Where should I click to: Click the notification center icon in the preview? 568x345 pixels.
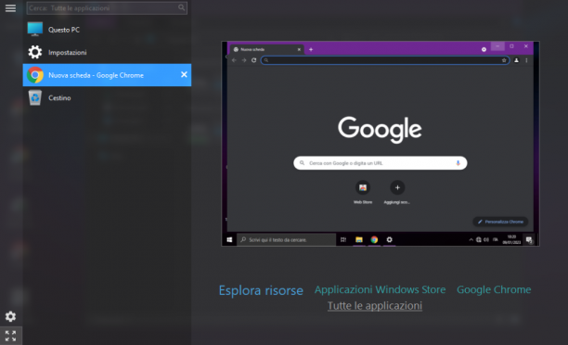529,239
